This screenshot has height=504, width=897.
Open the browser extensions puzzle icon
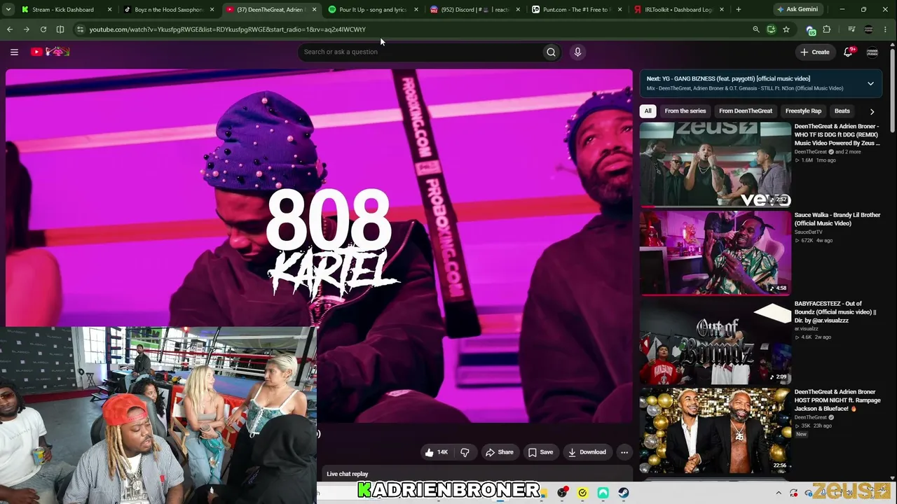click(827, 29)
